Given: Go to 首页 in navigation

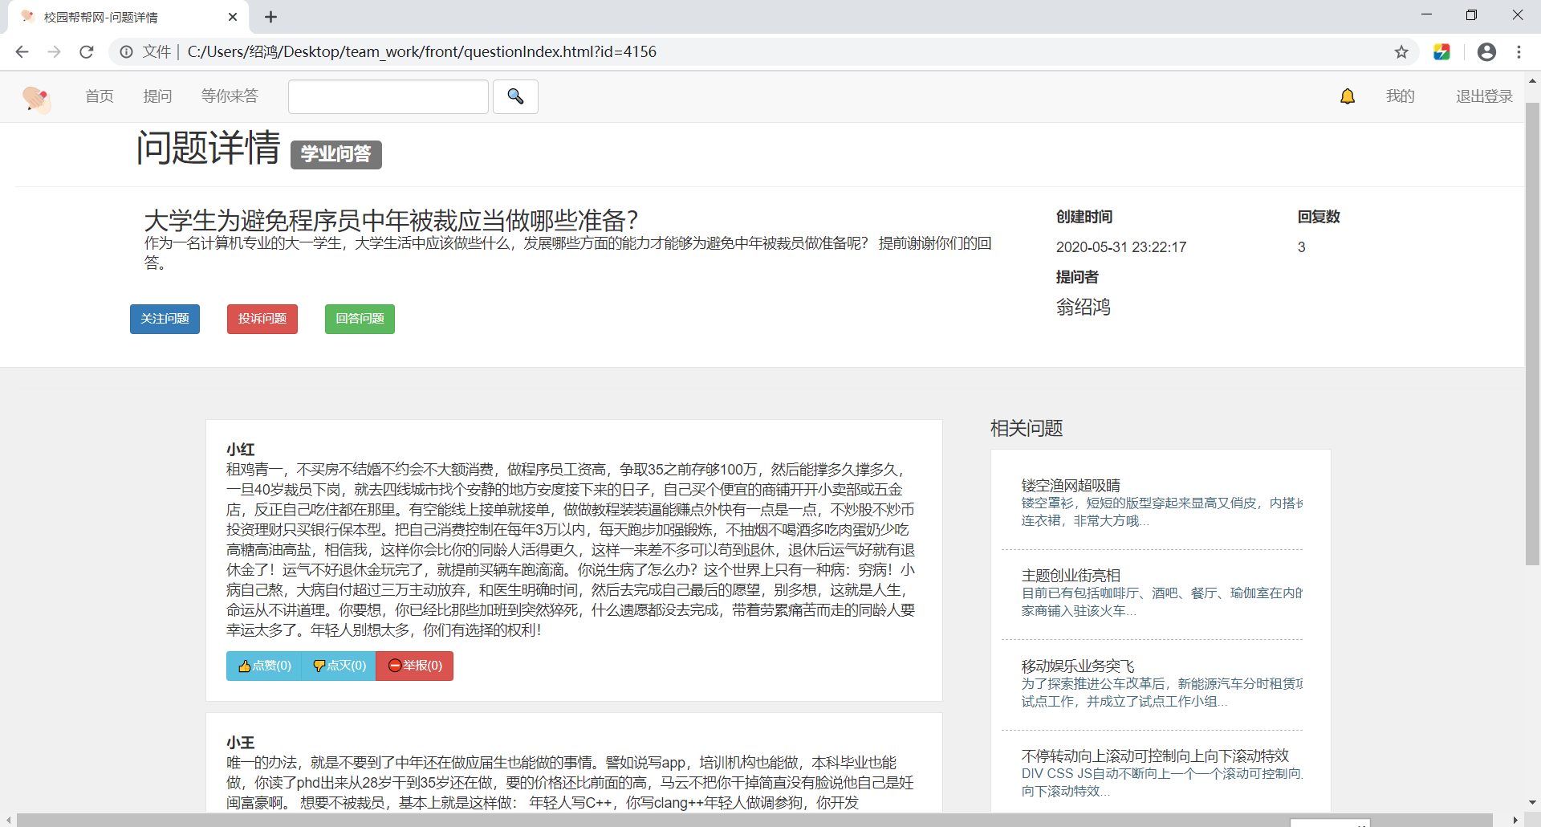Looking at the screenshot, I should (100, 96).
